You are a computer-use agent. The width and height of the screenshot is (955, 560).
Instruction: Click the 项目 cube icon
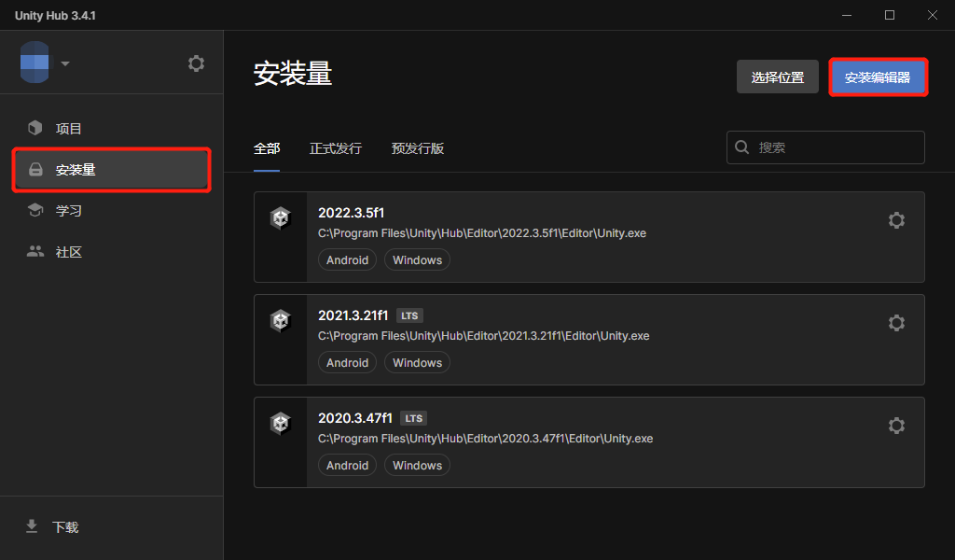[35, 127]
